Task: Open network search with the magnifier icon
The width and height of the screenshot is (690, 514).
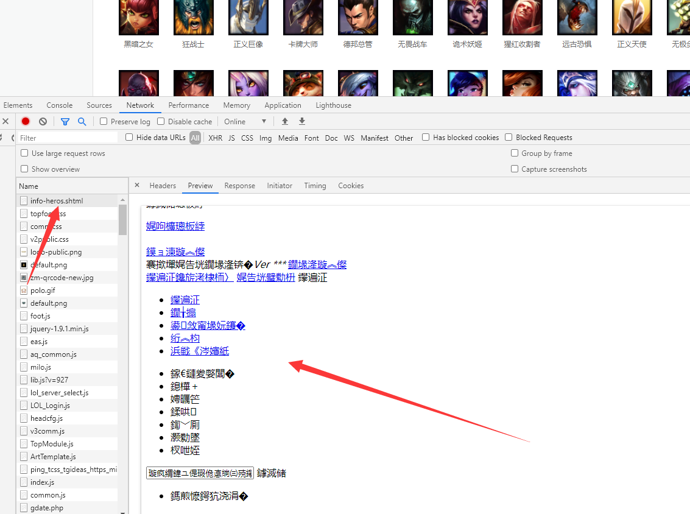Action: coord(82,121)
